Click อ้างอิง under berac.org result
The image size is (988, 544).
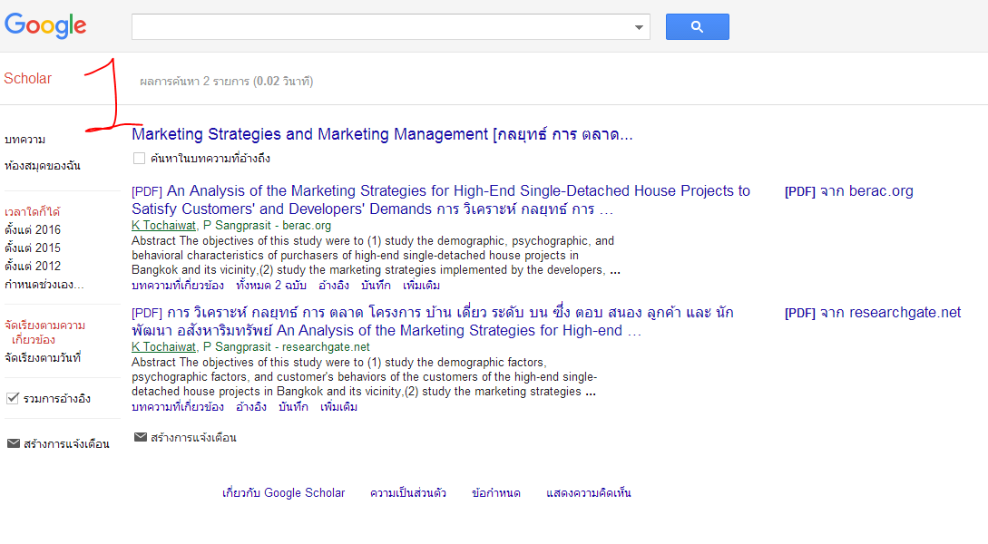(x=334, y=286)
